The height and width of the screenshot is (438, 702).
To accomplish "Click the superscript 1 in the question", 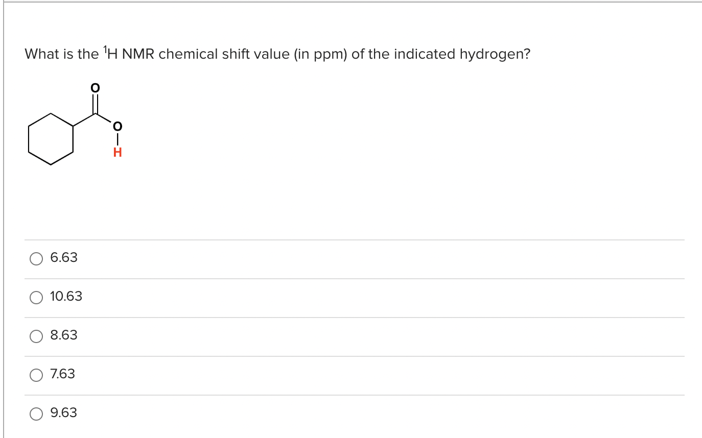I will (x=104, y=49).
